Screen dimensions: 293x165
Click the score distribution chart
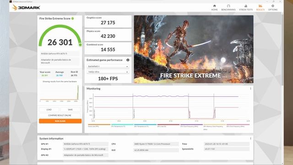point(59,93)
